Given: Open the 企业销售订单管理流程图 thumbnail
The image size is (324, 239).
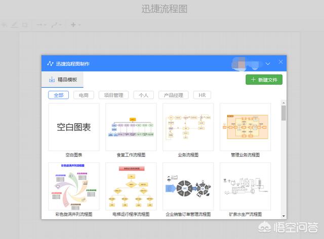Looking at the screenshot, I should coord(188,186).
